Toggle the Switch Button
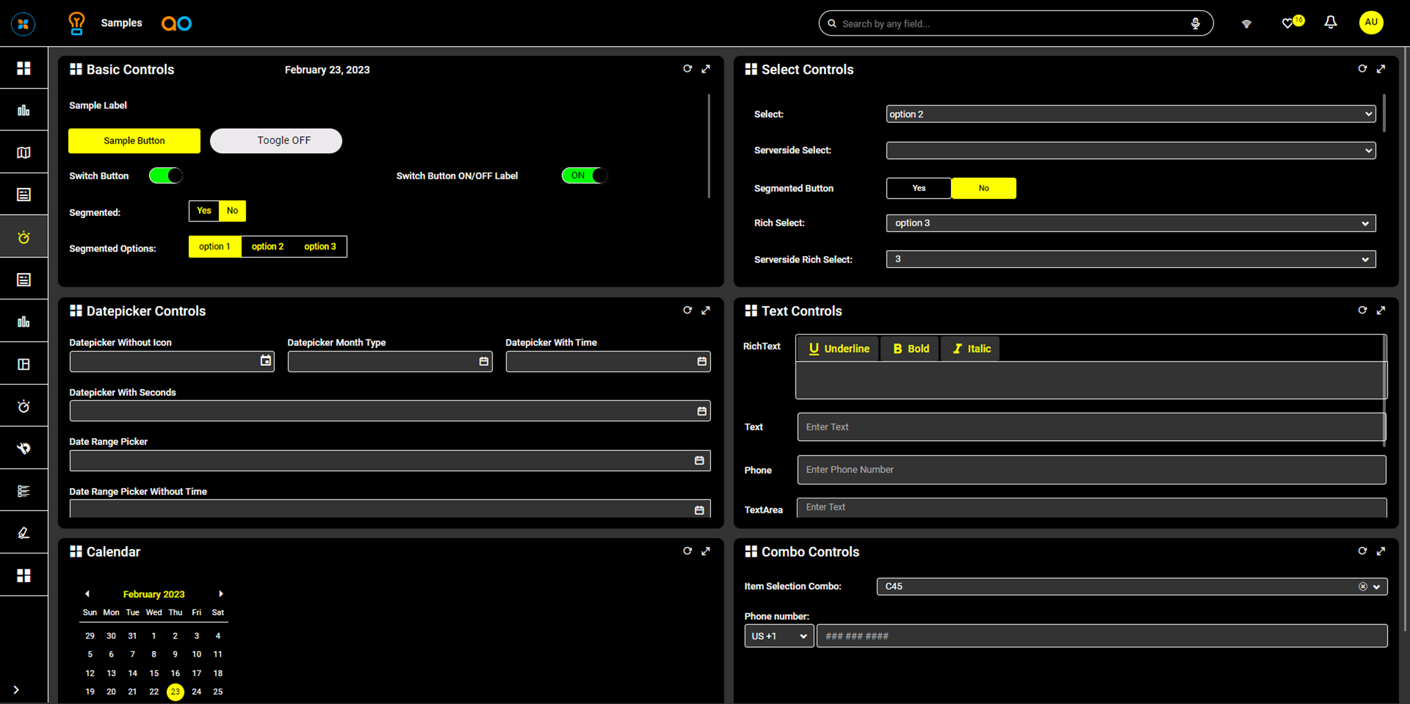The width and height of the screenshot is (1410, 704). [166, 176]
